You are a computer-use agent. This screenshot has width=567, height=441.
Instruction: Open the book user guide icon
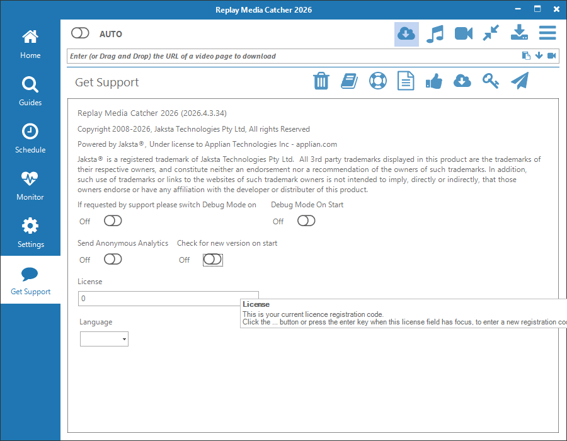coord(349,81)
